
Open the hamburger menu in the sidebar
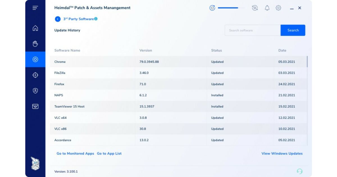[x=35, y=8]
